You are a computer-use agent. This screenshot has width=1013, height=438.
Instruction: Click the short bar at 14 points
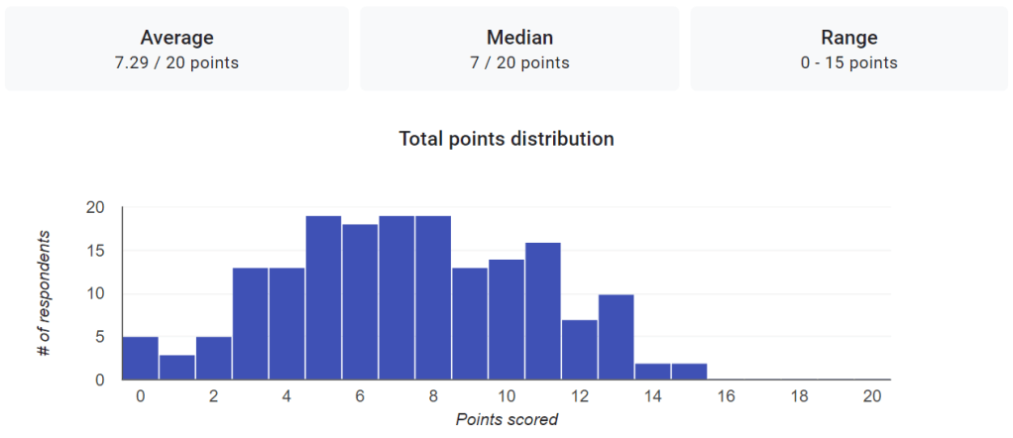pyautogui.click(x=652, y=372)
